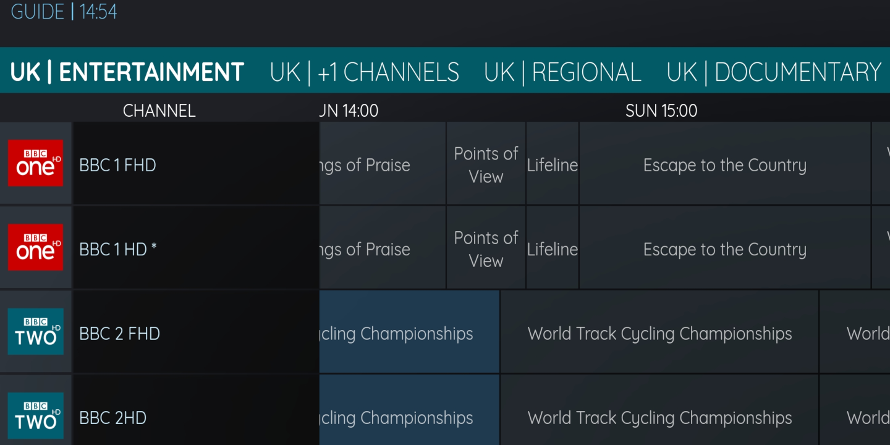Click the BBC One logo for BBC 1 HD *

point(35,247)
